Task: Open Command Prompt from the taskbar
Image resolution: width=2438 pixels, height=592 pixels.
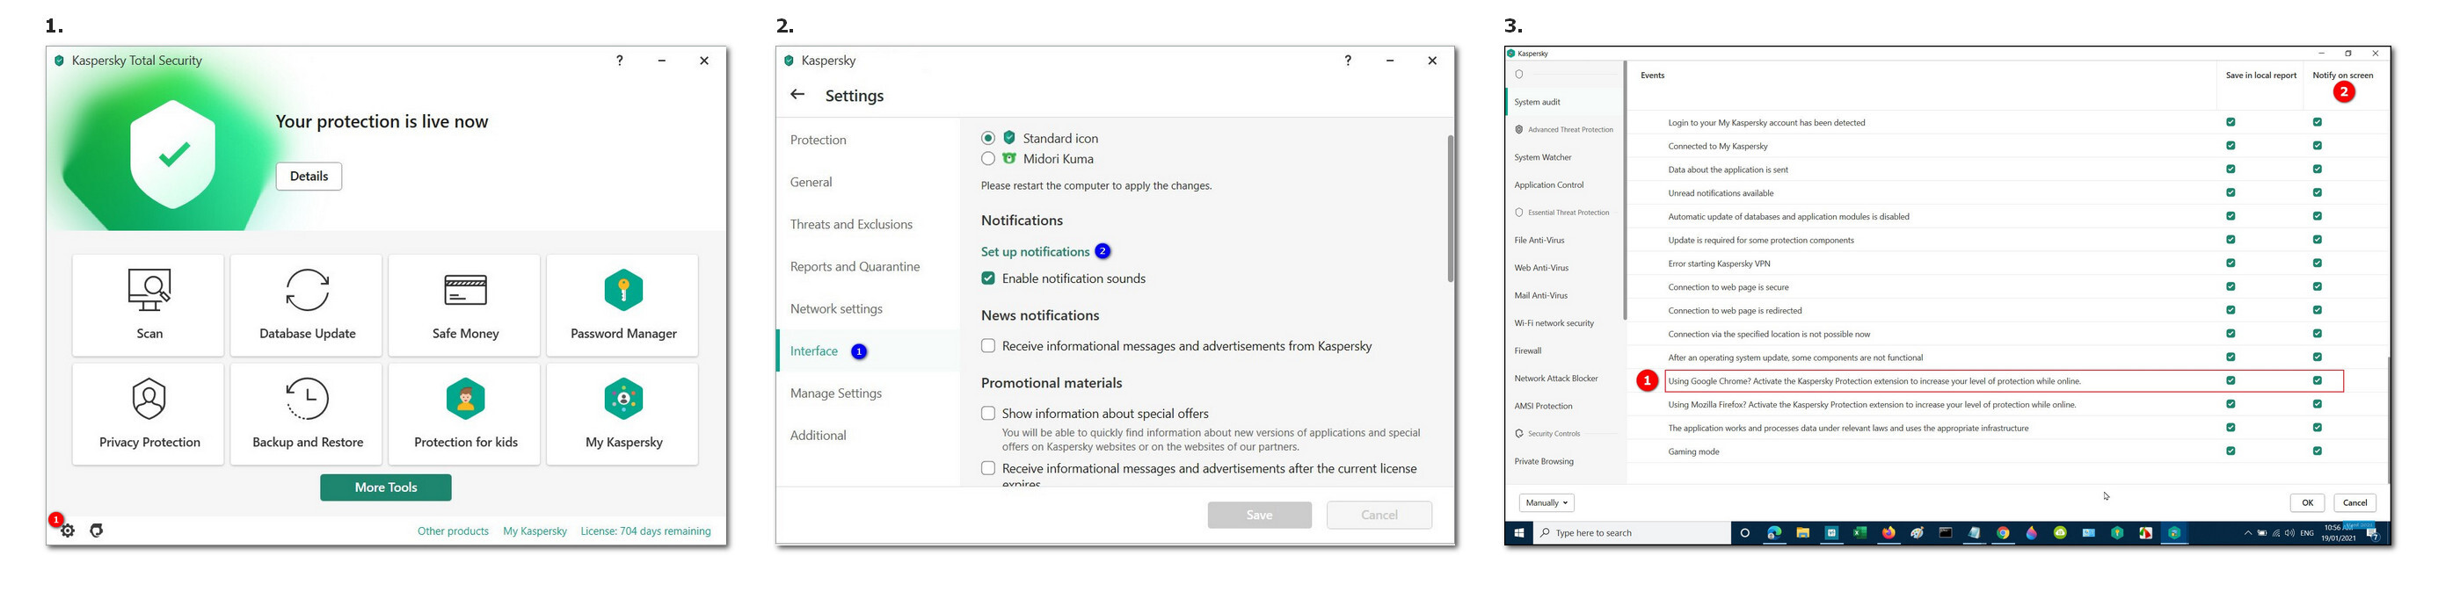Action: (x=1946, y=533)
